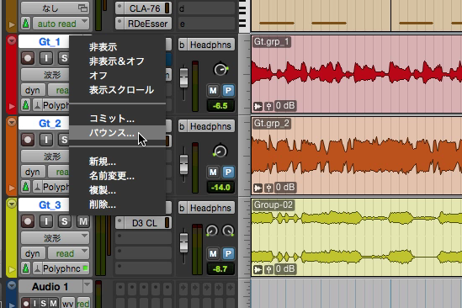
Task: Click Gt_1 send level value -6.5
Action: [220, 105]
